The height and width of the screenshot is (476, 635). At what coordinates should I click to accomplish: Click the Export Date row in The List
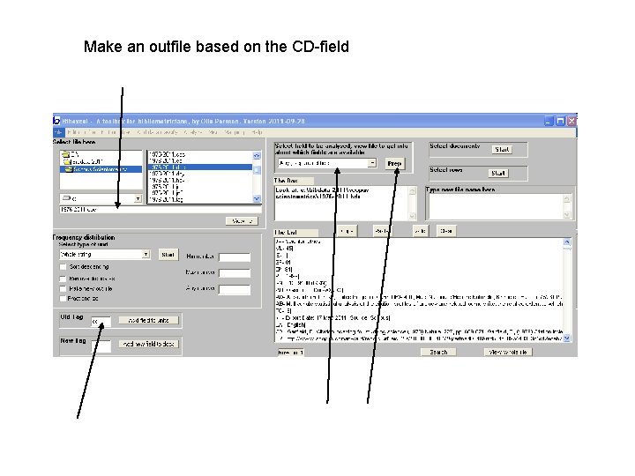click(332, 317)
